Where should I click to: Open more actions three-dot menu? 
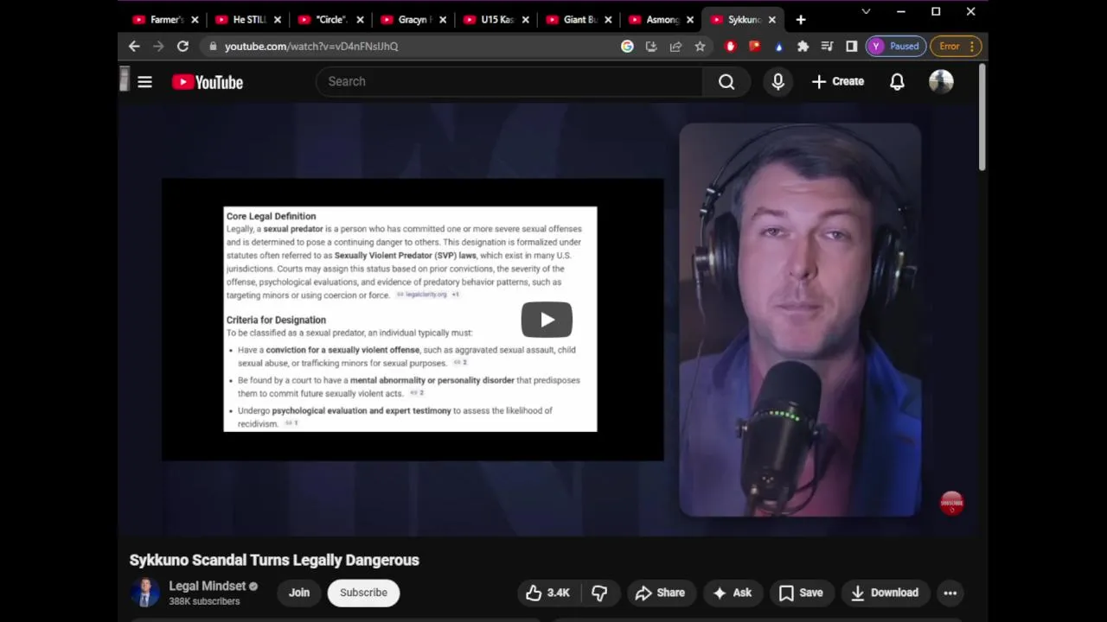[x=950, y=593]
